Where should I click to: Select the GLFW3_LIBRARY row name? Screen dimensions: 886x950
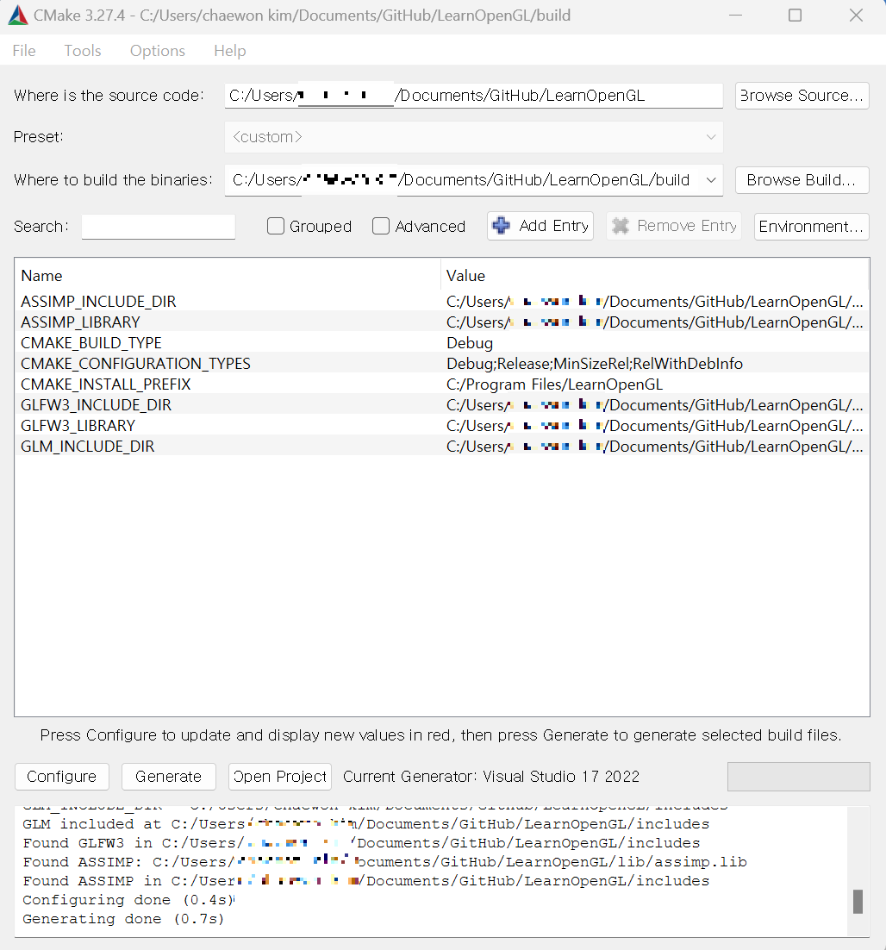point(78,425)
